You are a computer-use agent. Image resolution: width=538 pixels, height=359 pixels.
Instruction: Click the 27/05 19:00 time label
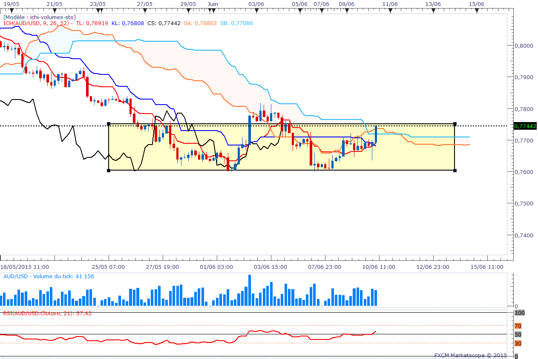click(x=163, y=267)
